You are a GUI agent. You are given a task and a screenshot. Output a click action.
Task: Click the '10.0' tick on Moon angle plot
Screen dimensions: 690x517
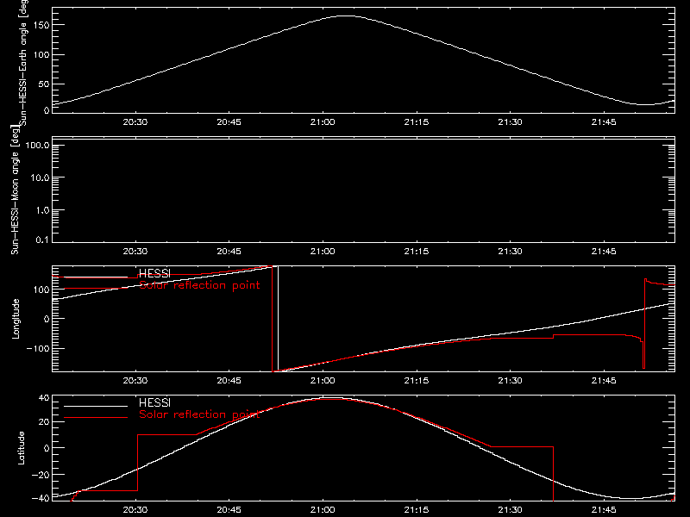40,178
